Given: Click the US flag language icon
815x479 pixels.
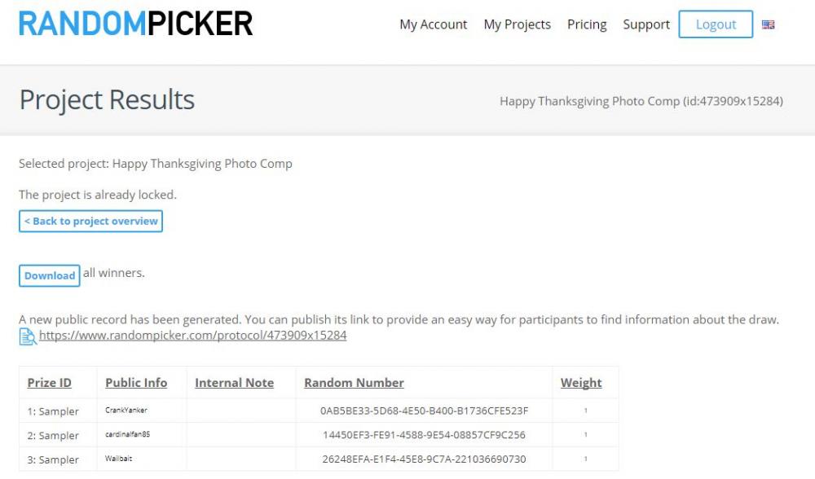Looking at the screenshot, I should click(768, 24).
